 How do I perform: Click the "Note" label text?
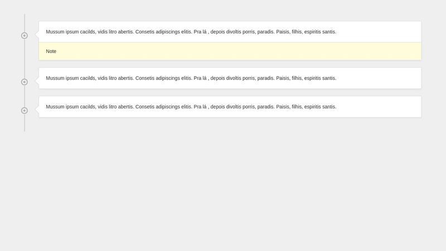pos(51,51)
